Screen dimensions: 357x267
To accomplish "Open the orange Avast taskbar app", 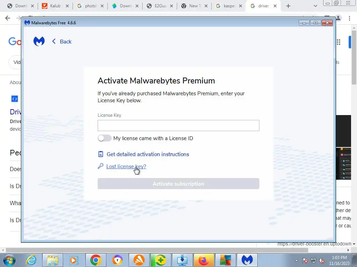I will (139, 260).
